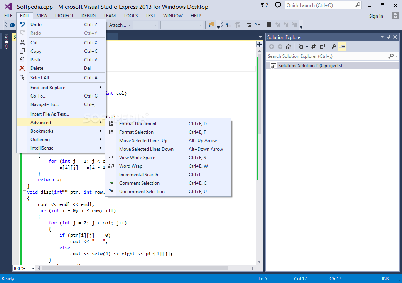Expand the Bookmarks submenu
402x283 pixels.
pyautogui.click(x=61, y=131)
